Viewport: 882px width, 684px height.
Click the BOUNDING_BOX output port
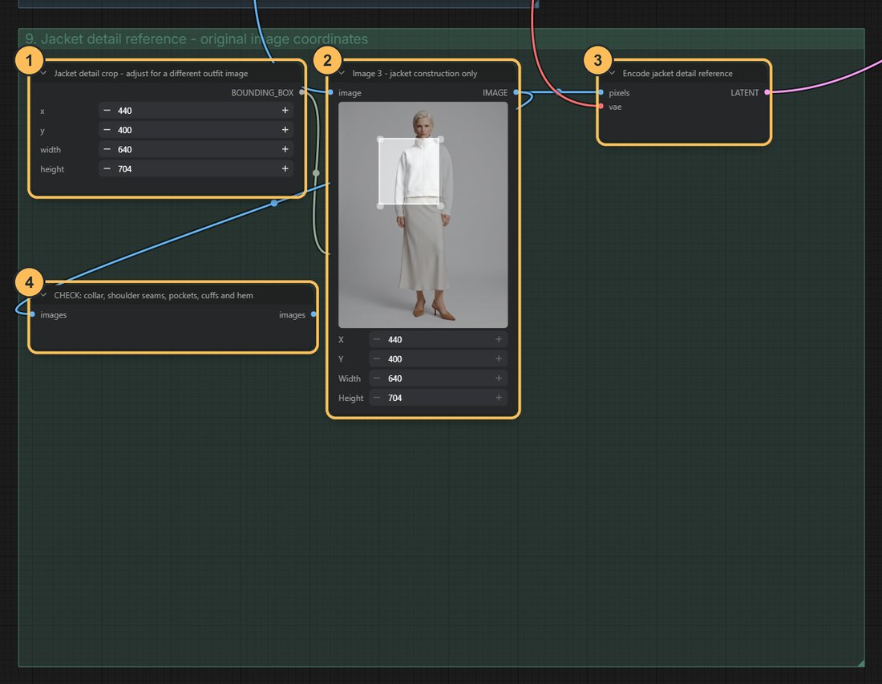click(302, 92)
